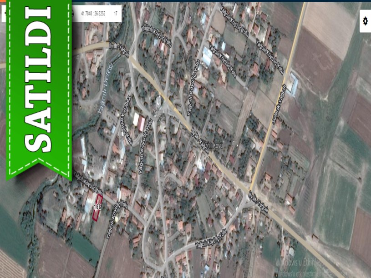Screen dimensions: 371x278
Task: Click the green SATILDI ribbon banner
Action: coord(39,91)
